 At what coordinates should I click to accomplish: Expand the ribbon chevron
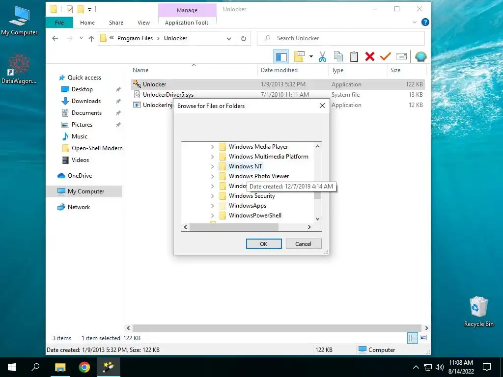414,22
